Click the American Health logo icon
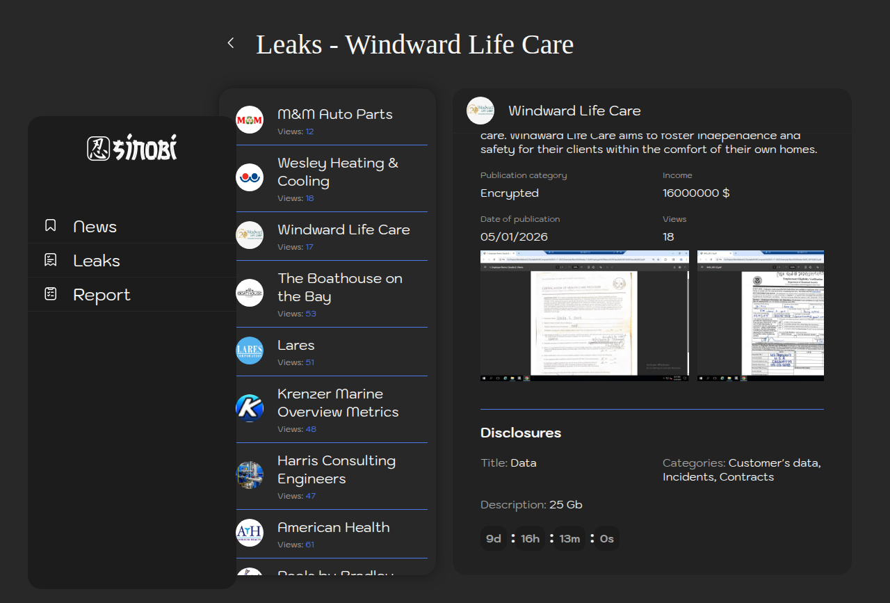This screenshot has height=603, width=890. (250, 533)
